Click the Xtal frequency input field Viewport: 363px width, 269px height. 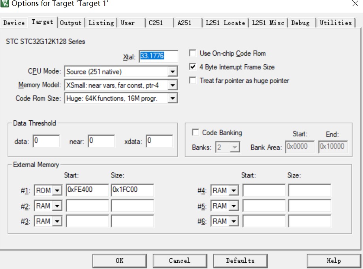point(158,56)
